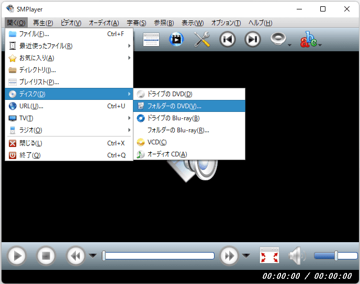The width and height of the screenshot is (360, 284).
Task: Skip to the previous track in the toolbar
Action: (x=227, y=39)
